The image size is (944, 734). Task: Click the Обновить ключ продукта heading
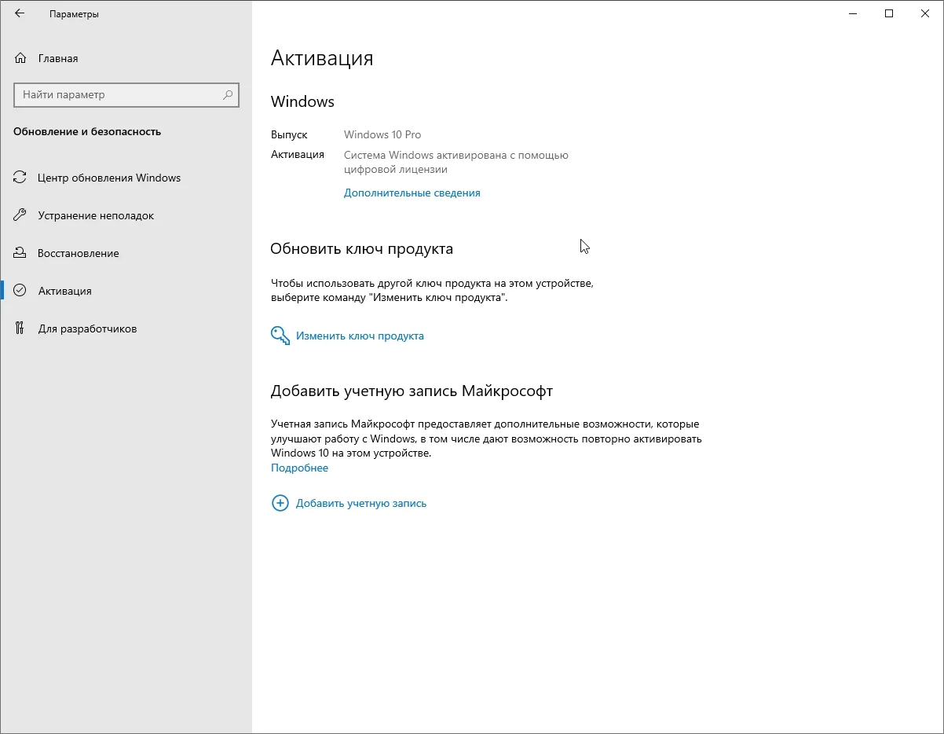[x=361, y=248]
